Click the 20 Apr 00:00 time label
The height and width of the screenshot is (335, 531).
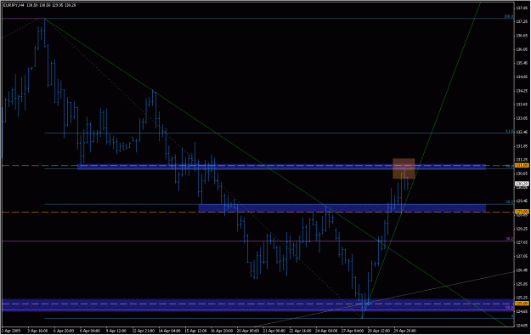tap(248, 331)
